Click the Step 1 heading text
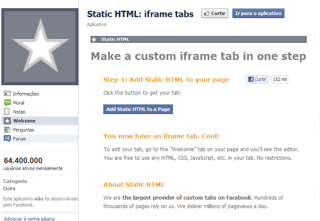The width and height of the screenshot is (320, 221). pyautogui.click(x=166, y=80)
